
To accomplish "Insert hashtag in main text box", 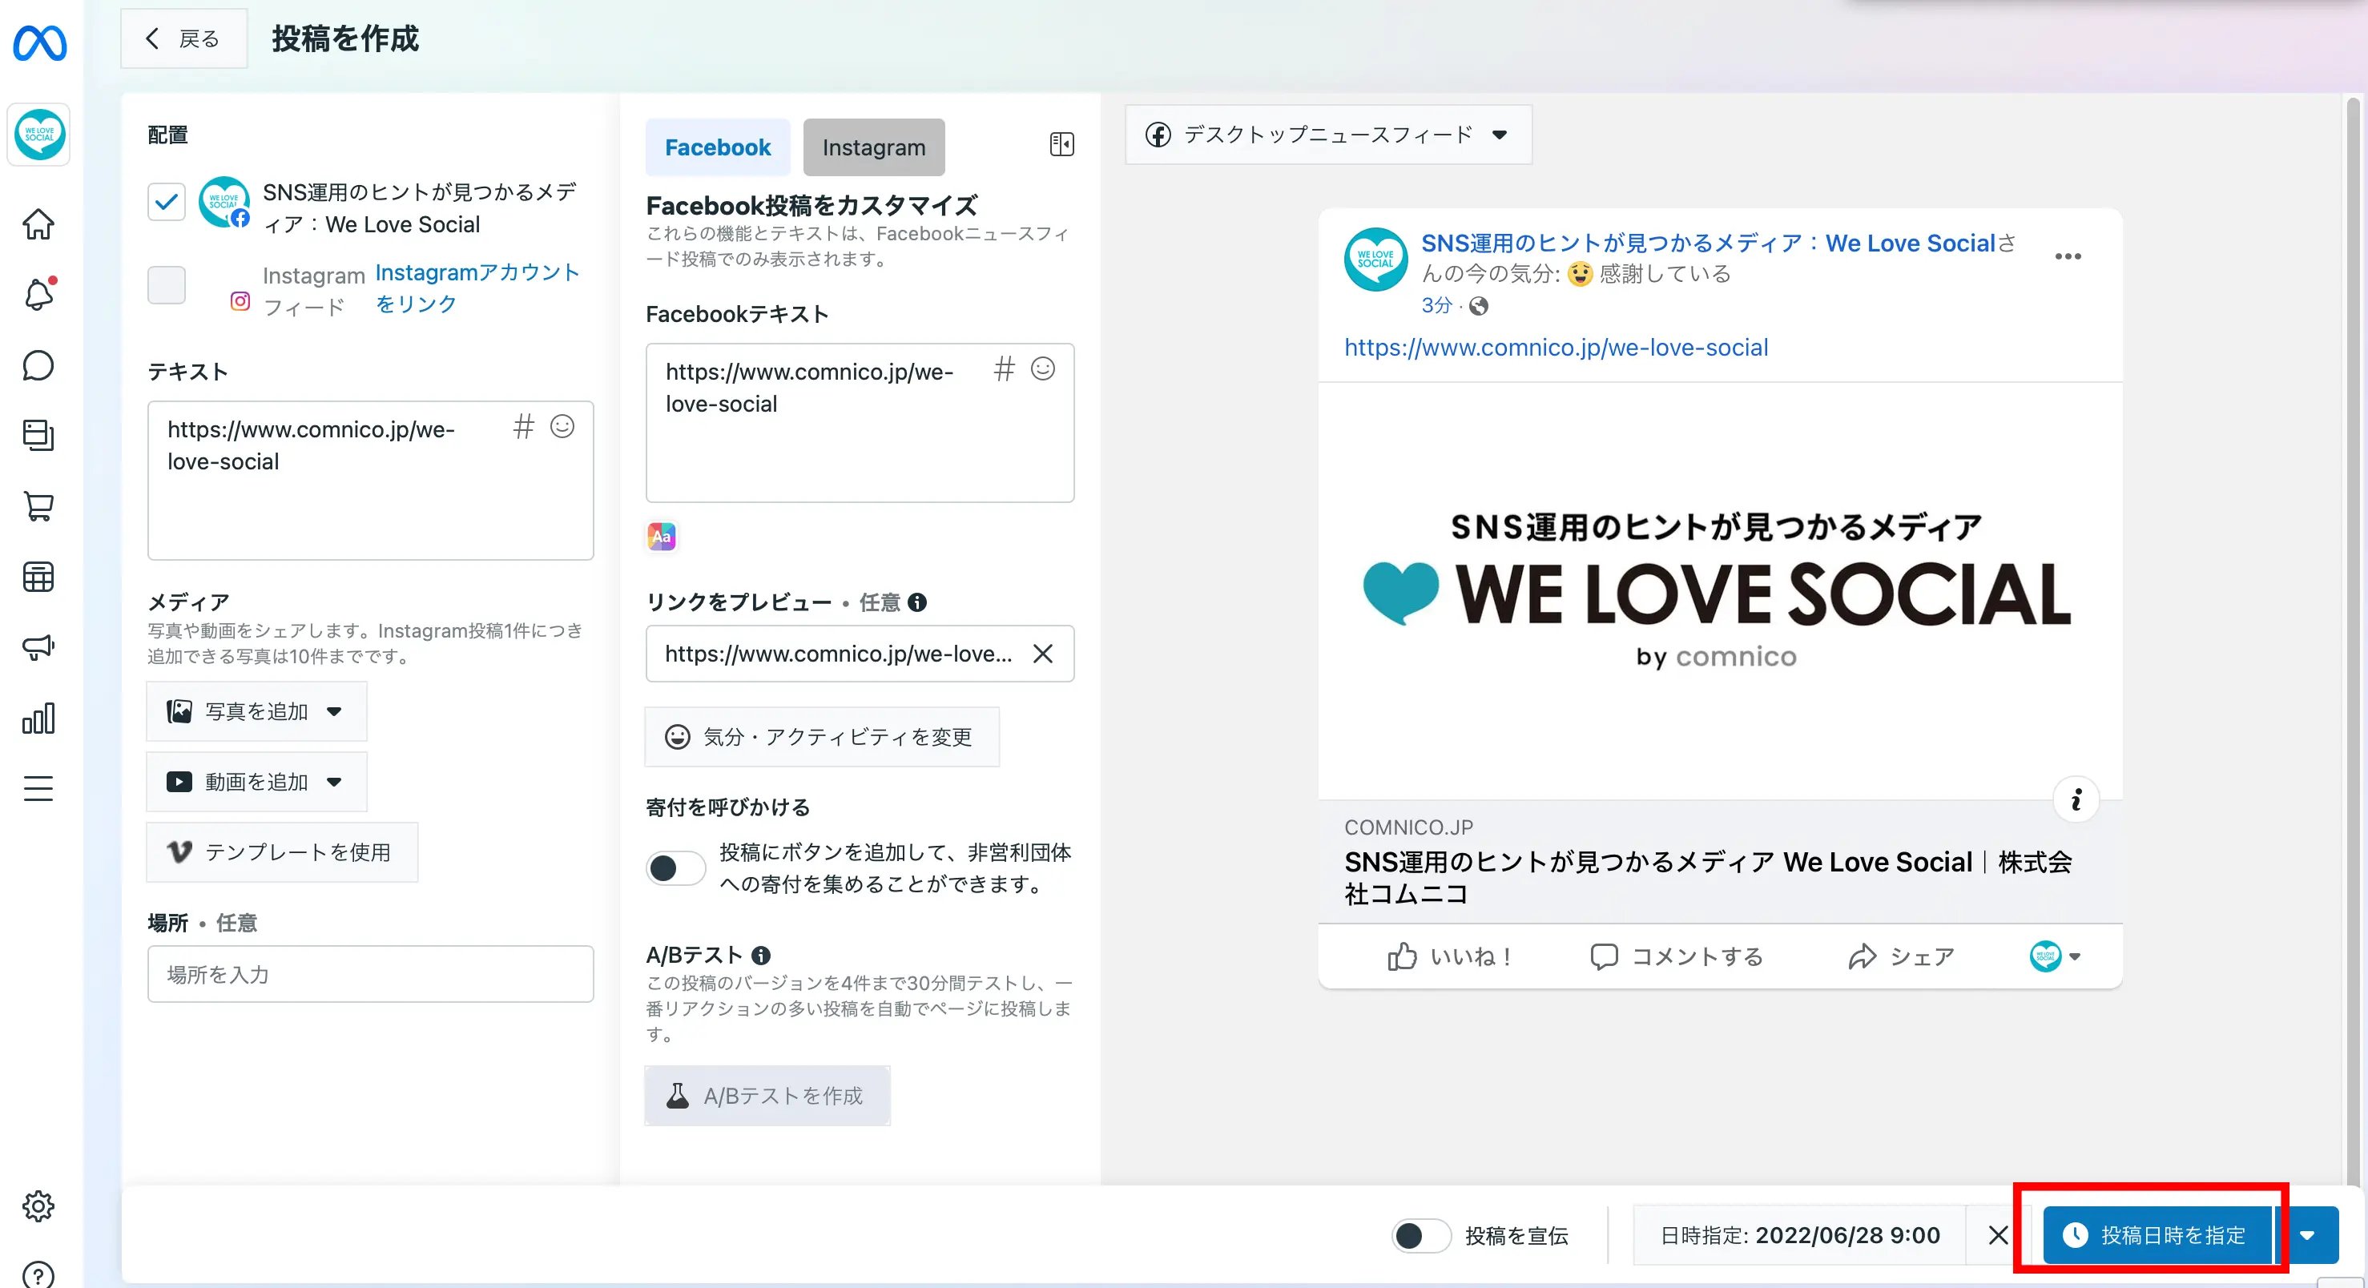I will 524,425.
